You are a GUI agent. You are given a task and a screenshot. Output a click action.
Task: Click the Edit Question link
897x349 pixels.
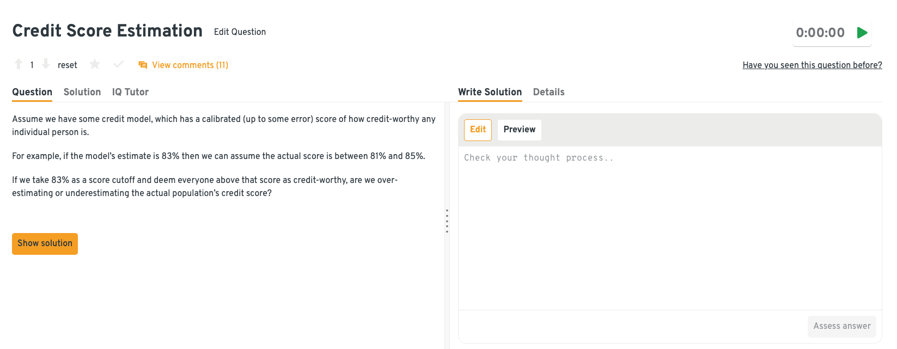pyautogui.click(x=240, y=32)
